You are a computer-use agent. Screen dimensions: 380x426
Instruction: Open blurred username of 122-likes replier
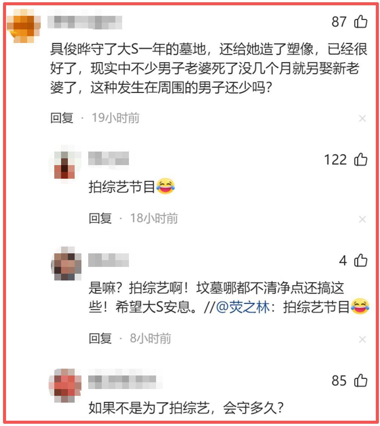(x=109, y=159)
